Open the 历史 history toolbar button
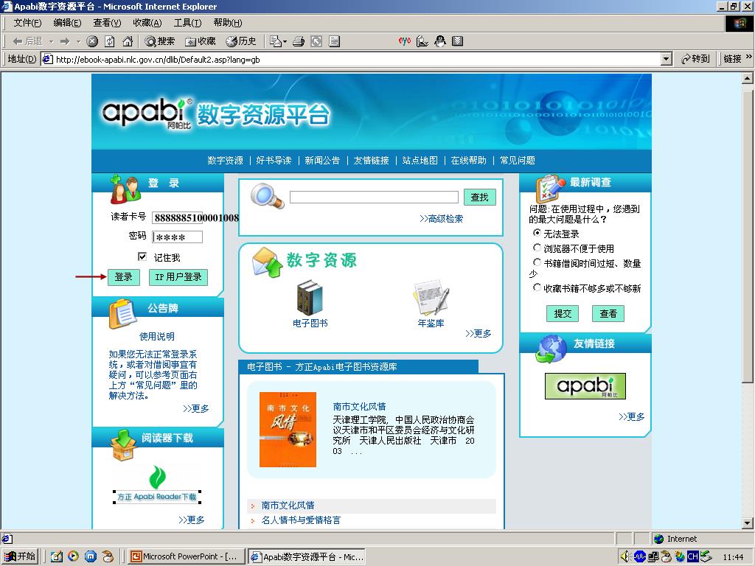The width and height of the screenshot is (755, 566). (x=241, y=41)
